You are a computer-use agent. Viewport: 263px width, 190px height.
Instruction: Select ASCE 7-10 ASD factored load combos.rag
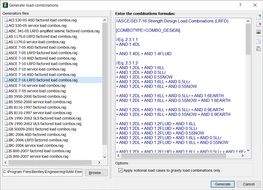click(42, 58)
